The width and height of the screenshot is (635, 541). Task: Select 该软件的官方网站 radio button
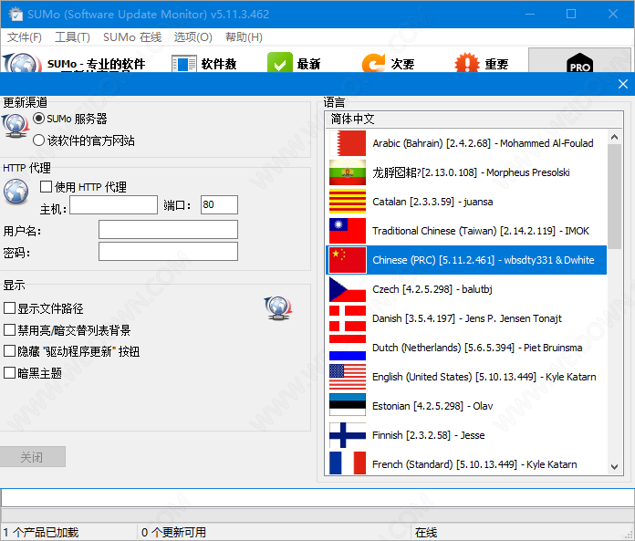[x=38, y=140]
